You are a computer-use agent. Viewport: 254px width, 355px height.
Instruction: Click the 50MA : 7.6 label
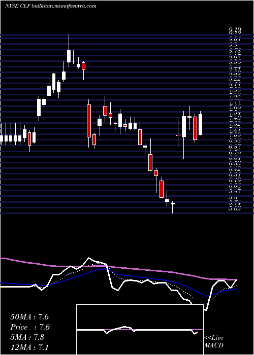coord(29,317)
